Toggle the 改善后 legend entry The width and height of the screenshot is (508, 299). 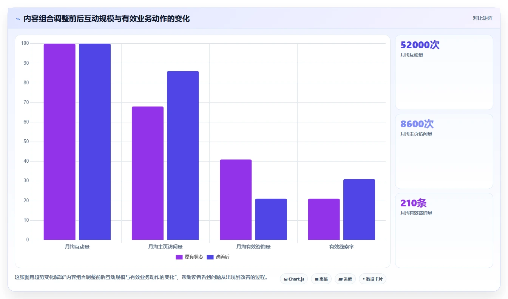point(218,257)
